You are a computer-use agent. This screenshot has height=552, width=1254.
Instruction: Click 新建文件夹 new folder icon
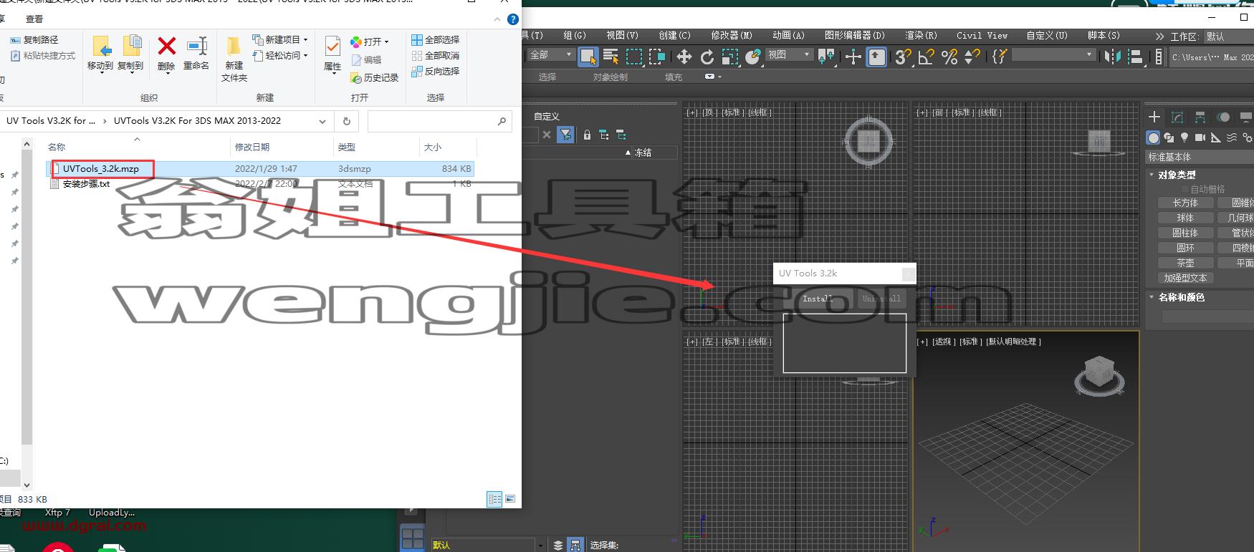[x=234, y=59]
